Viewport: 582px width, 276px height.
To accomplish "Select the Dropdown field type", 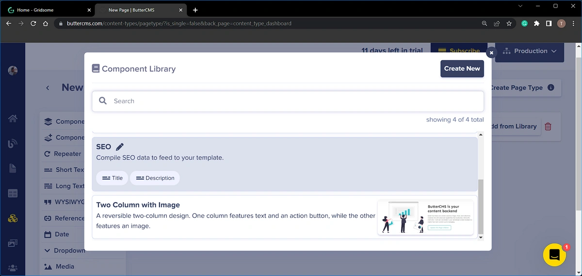I will 65,250.
